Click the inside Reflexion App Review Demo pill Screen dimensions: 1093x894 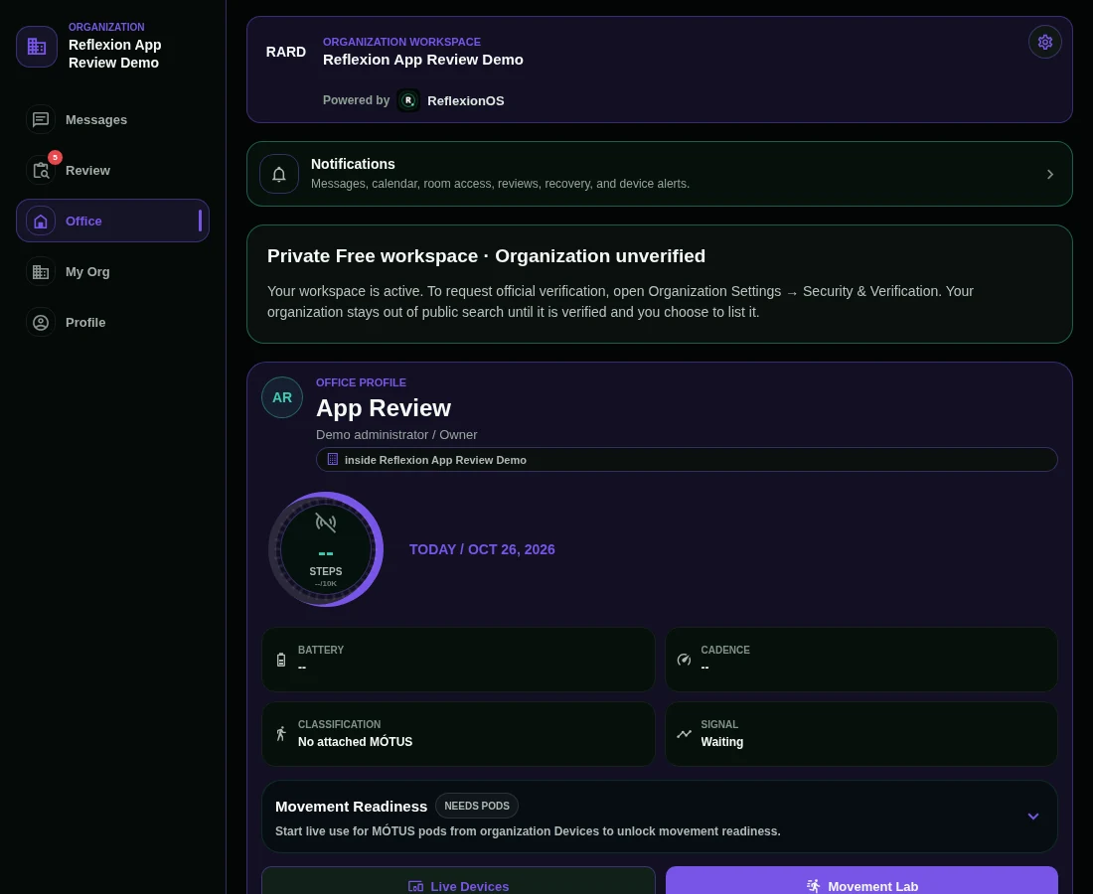pyautogui.click(x=687, y=460)
